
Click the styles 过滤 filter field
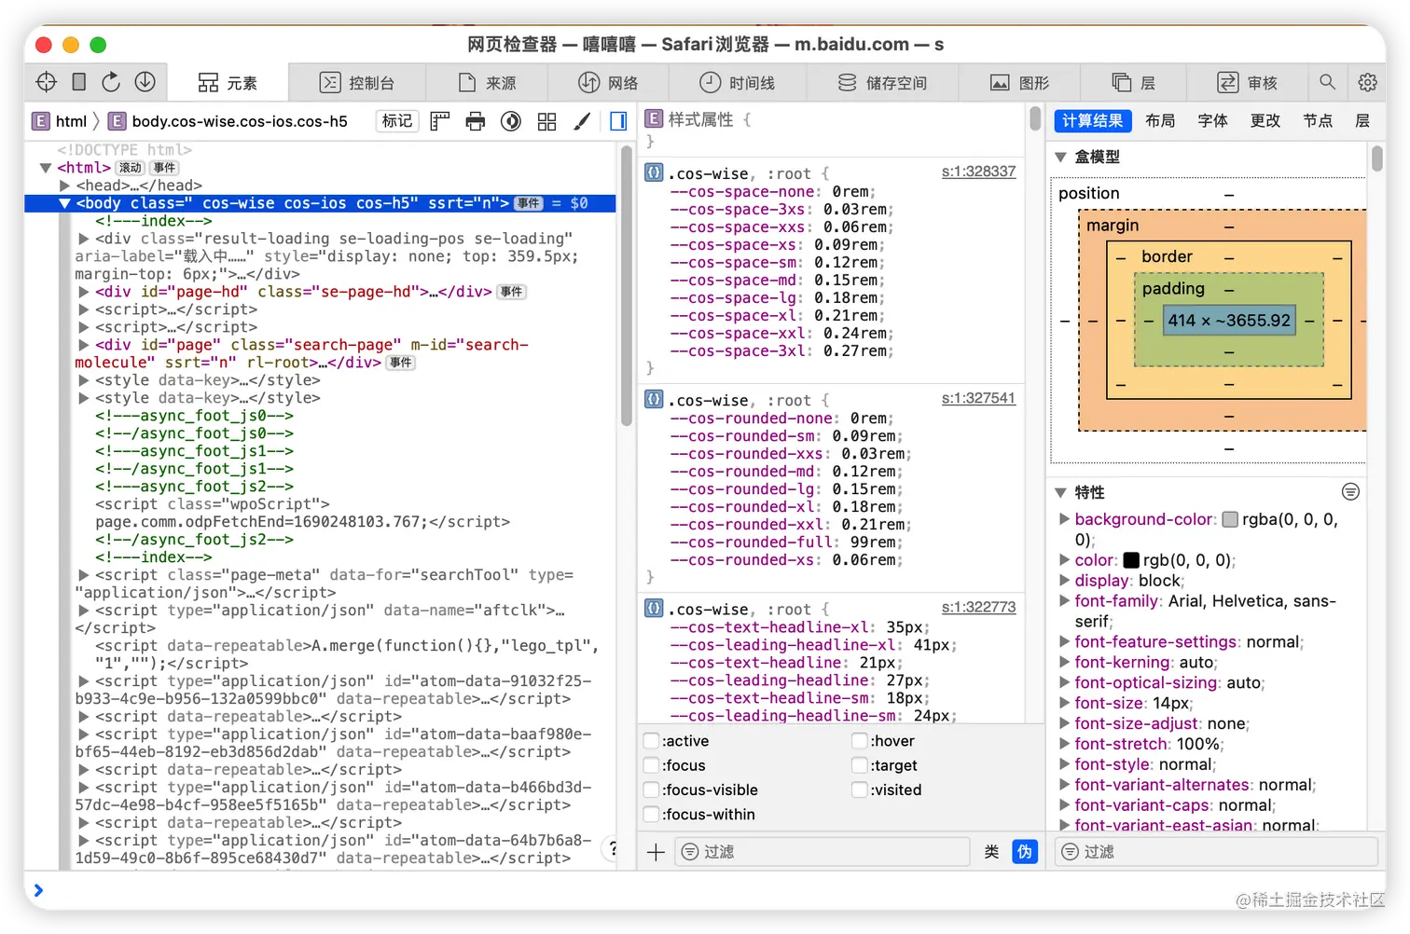pyautogui.click(x=822, y=852)
